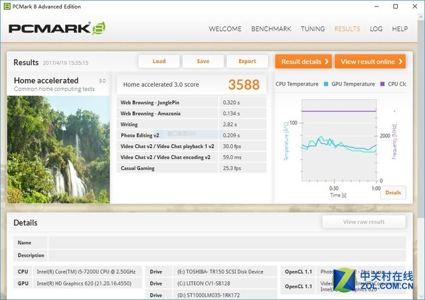The image size is (425, 300).
Task: Open the WELCOME tab
Action: click(x=225, y=29)
